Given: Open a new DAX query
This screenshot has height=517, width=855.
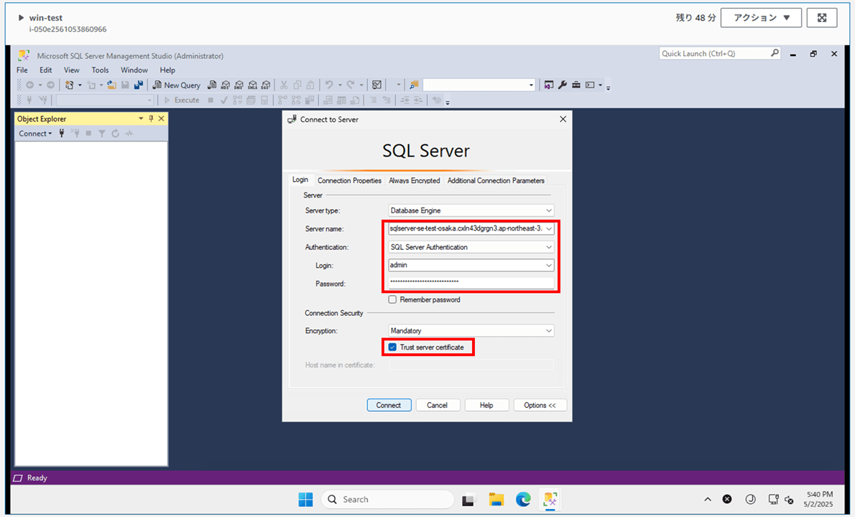Looking at the screenshot, I should [266, 85].
